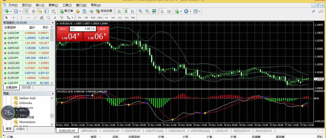Image resolution: width=326 pixels, height=138 pixels.
Task: Zoom out on the chart
Action: pos(147,11)
